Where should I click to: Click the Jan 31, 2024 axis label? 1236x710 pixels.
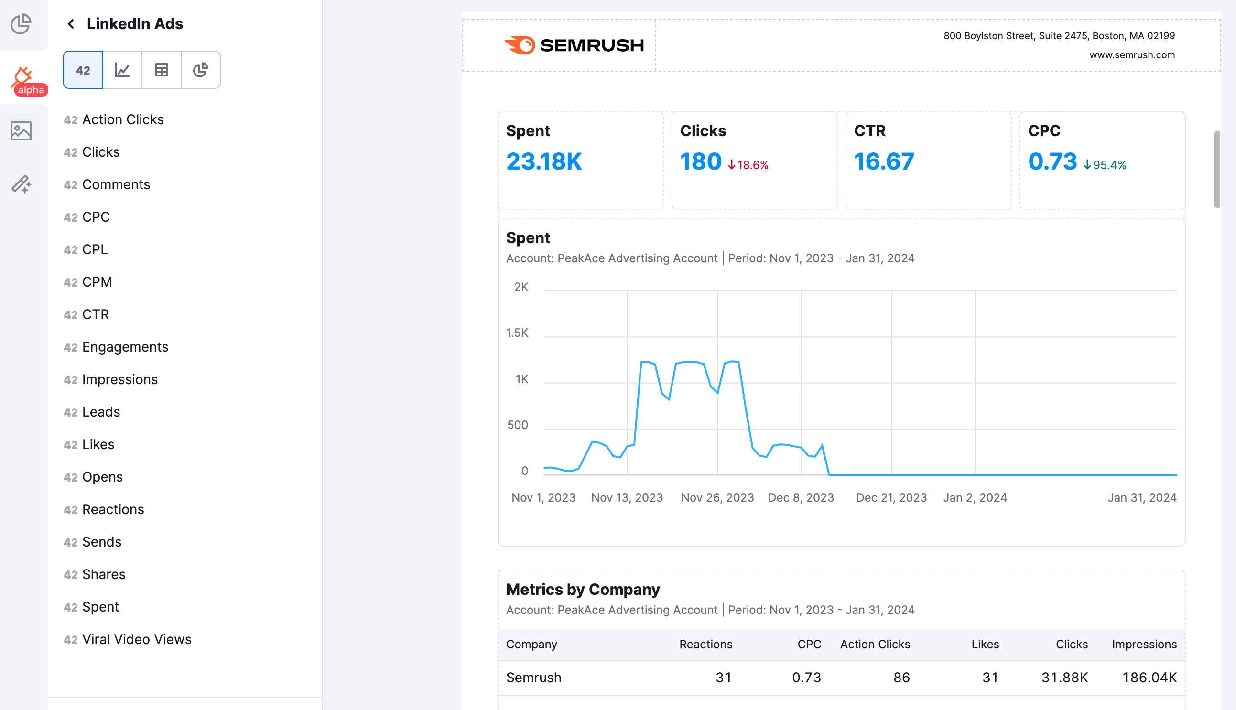(1142, 497)
